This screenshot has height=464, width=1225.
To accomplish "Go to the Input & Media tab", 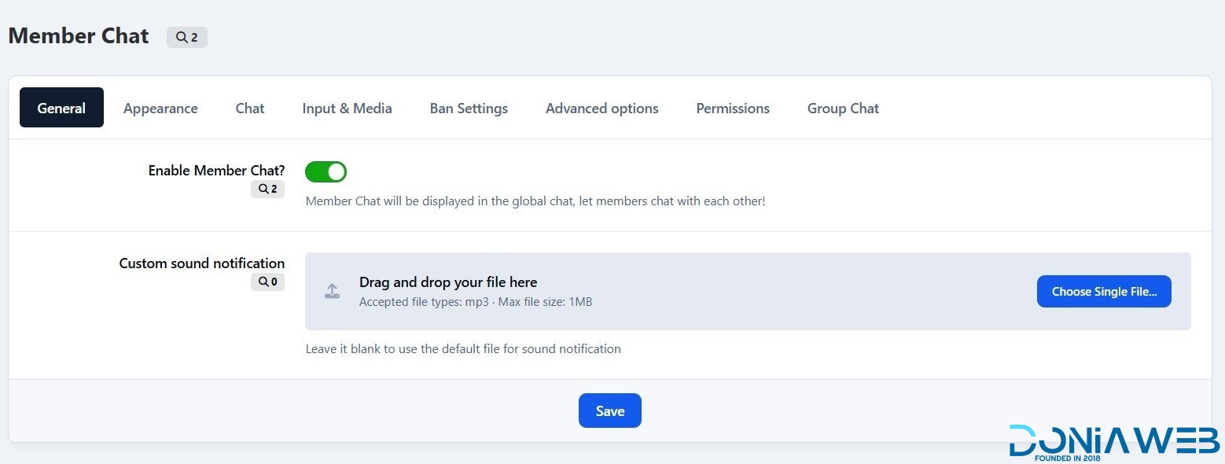I will click(347, 108).
